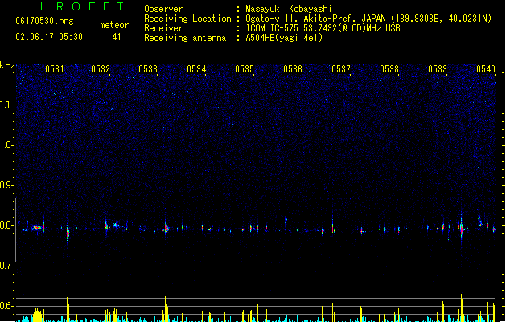Click the 0533 time marker
Viewport: 506px width, 322px height.
(148, 69)
